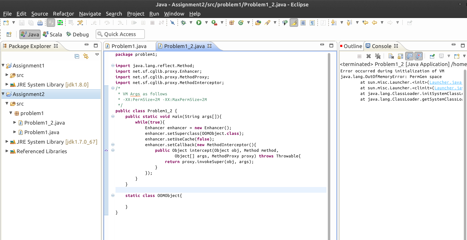Switch to the Outline view tab
The height and width of the screenshot is (240, 467).
[351, 46]
